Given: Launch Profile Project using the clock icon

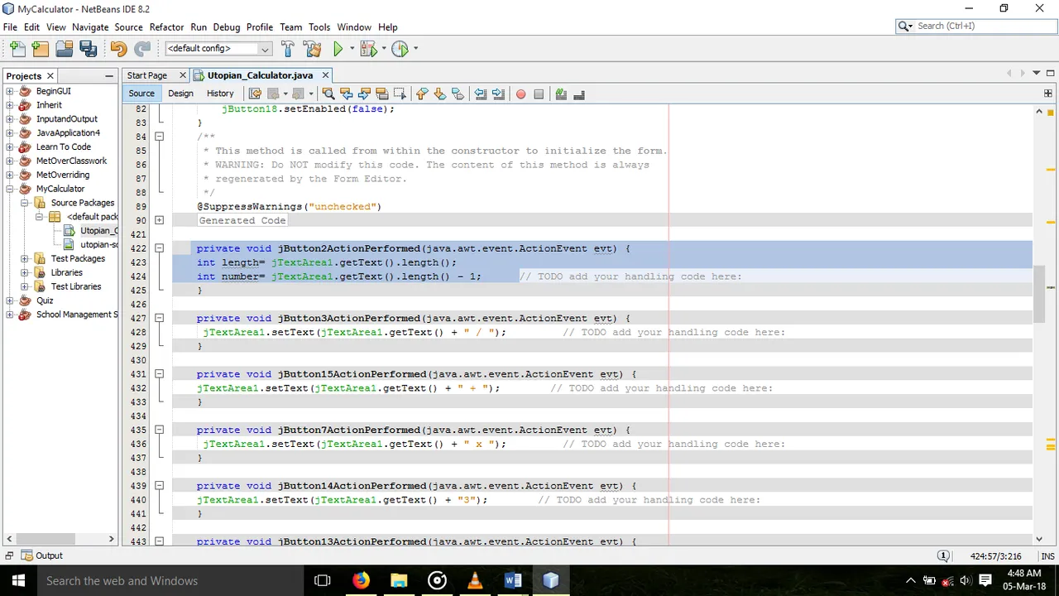Looking at the screenshot, I should click(400, 49).
